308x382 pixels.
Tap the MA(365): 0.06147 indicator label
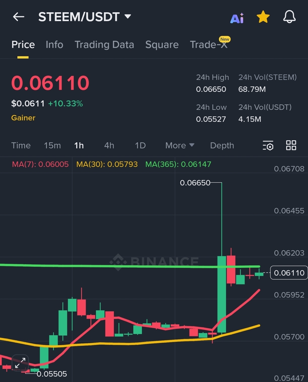click(178, 164)
